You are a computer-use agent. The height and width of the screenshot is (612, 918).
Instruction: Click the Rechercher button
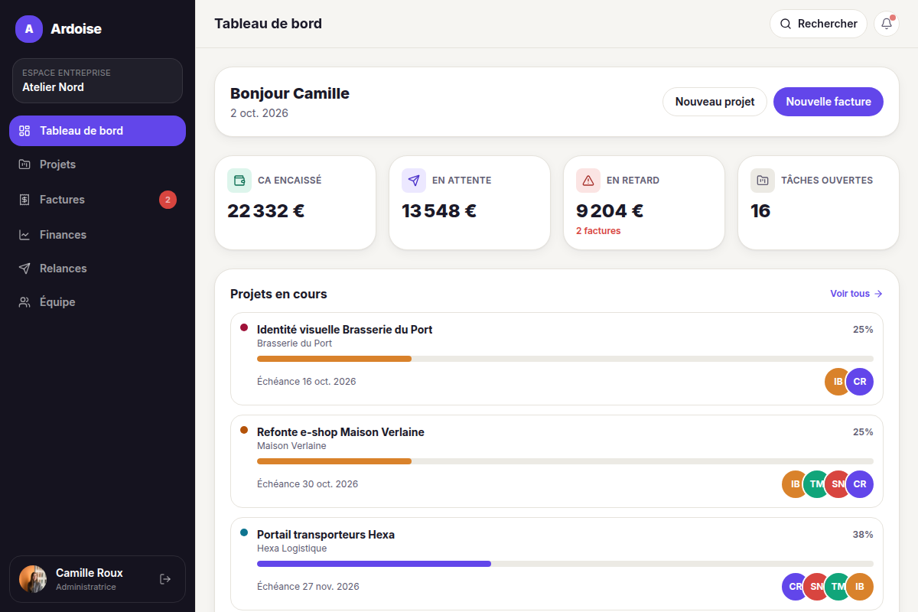[x=818, y=24]
